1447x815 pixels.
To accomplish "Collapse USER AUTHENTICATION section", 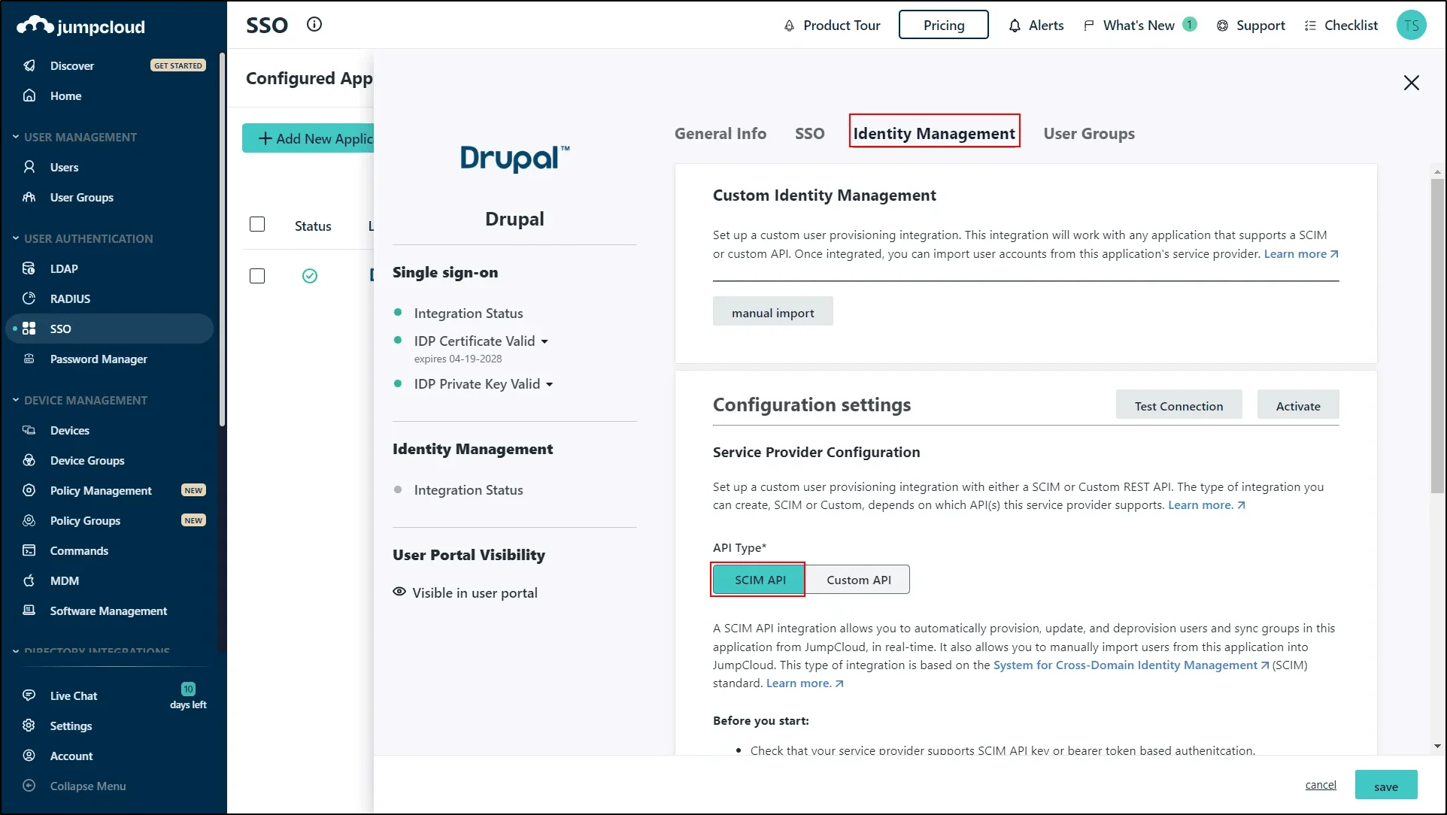I will click(x=16, y=238).
